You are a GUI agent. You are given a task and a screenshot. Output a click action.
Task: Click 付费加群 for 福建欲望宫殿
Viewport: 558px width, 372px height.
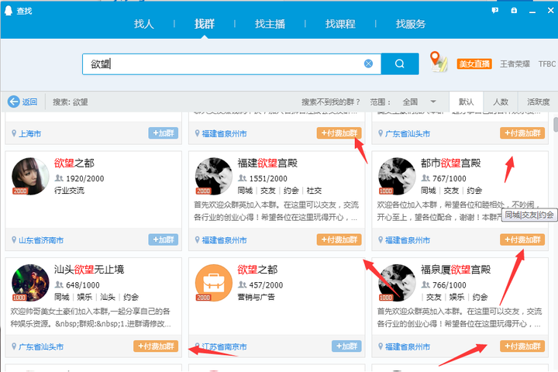339,239
